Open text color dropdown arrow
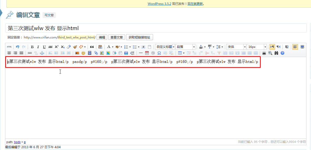311x150 pixels. 113,47
